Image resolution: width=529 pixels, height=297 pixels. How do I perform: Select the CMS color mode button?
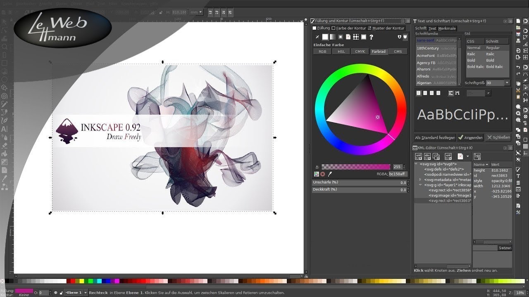398,52
